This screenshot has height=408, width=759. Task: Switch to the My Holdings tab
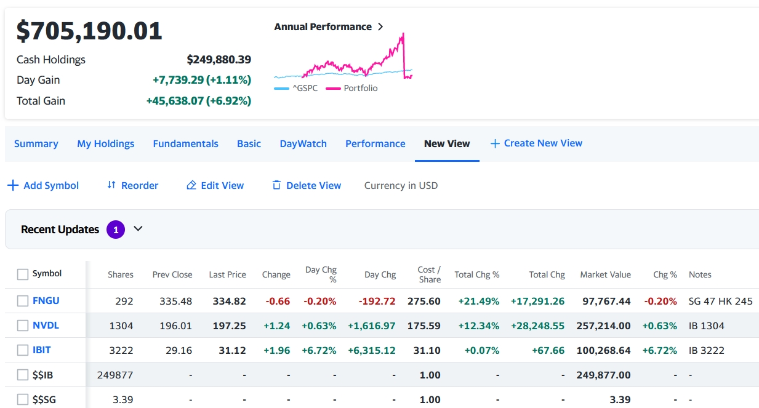(x=105, y=143)
